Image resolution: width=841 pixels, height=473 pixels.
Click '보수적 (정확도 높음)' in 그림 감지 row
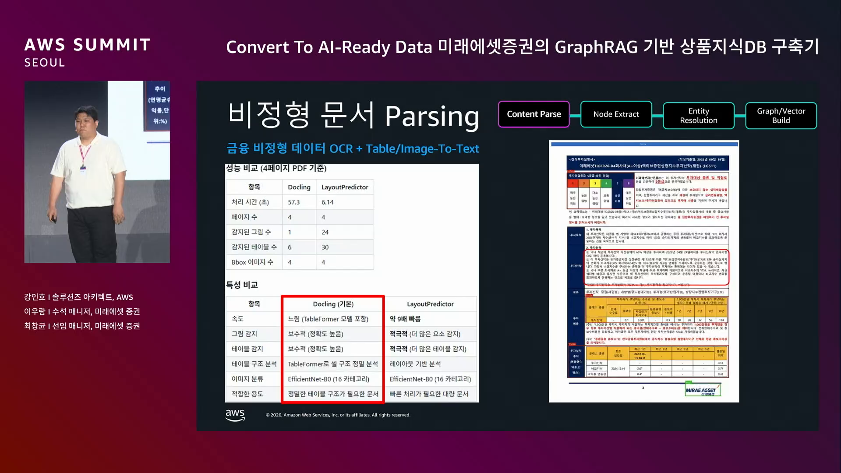coord(315,334)
